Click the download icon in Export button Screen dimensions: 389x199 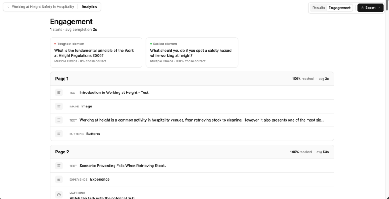362,8
